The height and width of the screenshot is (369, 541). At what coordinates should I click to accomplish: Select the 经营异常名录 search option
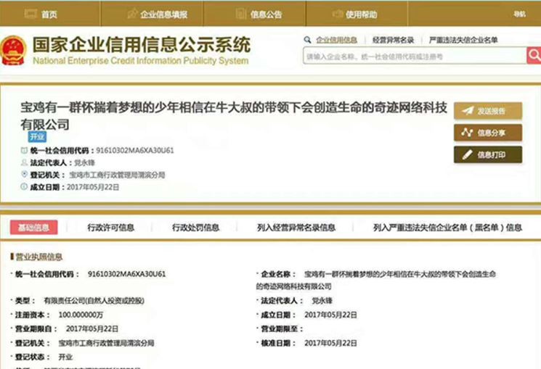point(393,40)
